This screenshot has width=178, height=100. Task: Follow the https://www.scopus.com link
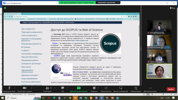tap(80, 41)
